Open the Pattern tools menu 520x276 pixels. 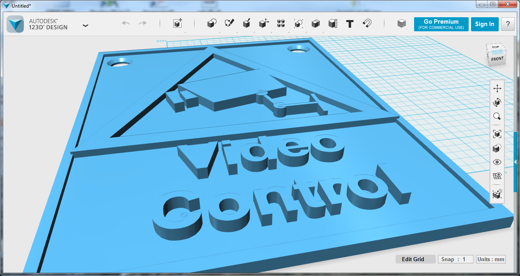[281, 24]
